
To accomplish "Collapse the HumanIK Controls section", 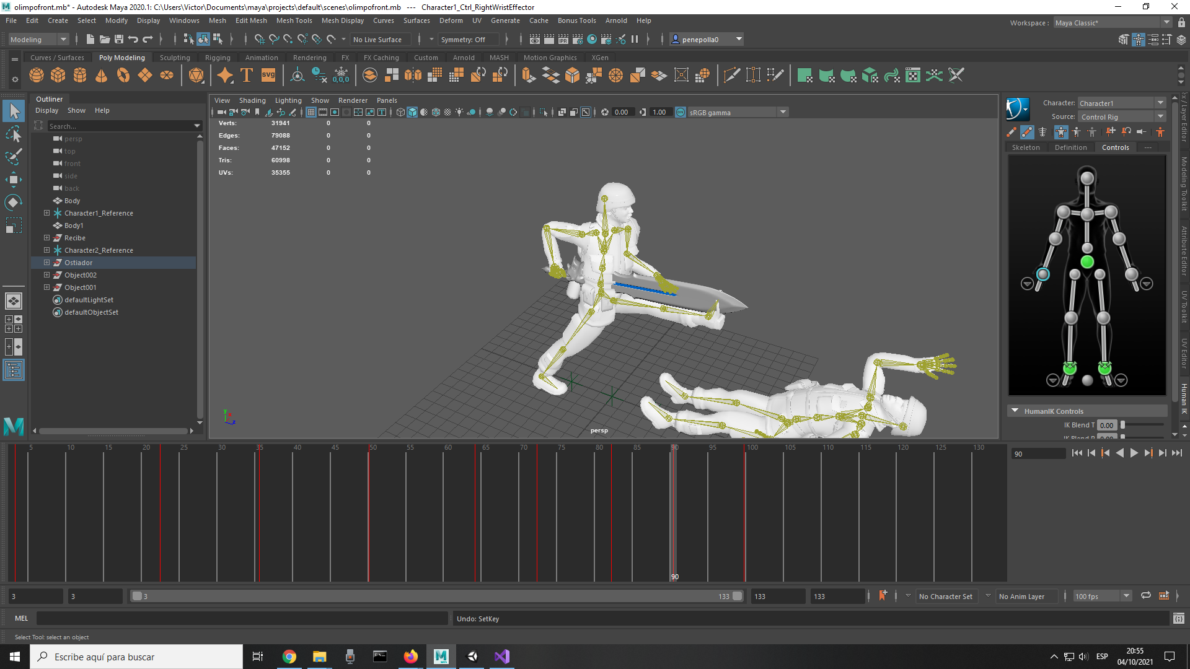I will click(x=1015, y=411).
